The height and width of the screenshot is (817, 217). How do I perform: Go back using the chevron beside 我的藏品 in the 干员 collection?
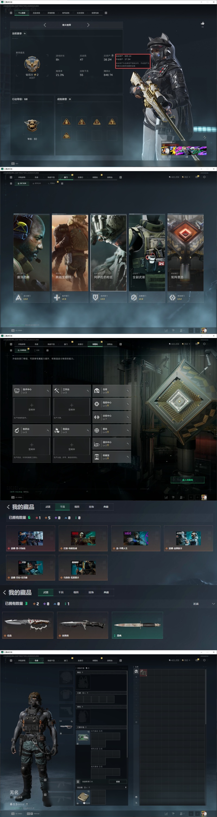click(8, 507)
